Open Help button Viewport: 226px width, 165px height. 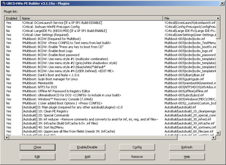tap(187, 157)
